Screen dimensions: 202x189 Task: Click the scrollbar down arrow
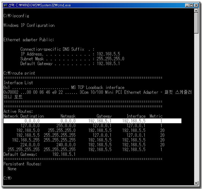click(x=196, y=183)
